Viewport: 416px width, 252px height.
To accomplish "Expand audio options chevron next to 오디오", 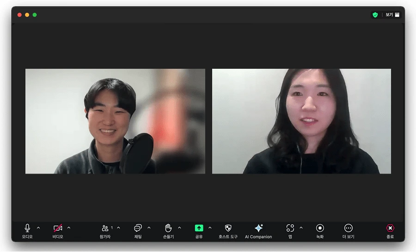I will pyautogui.click(x=38, y=228).
